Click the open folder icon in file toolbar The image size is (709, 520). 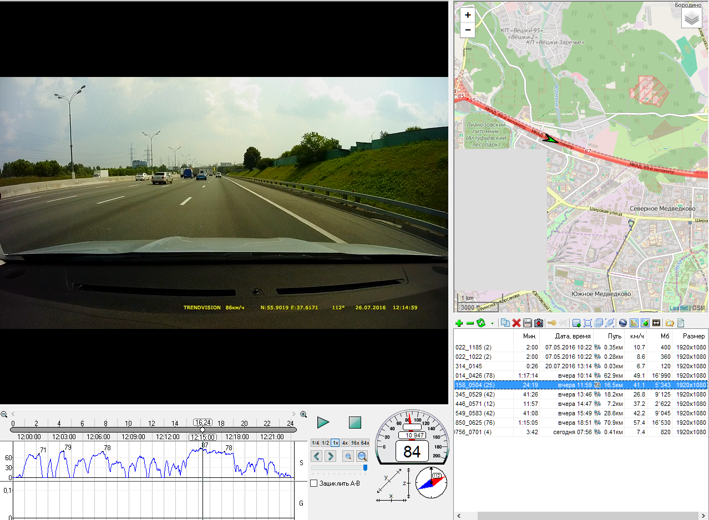coord(670,323)
